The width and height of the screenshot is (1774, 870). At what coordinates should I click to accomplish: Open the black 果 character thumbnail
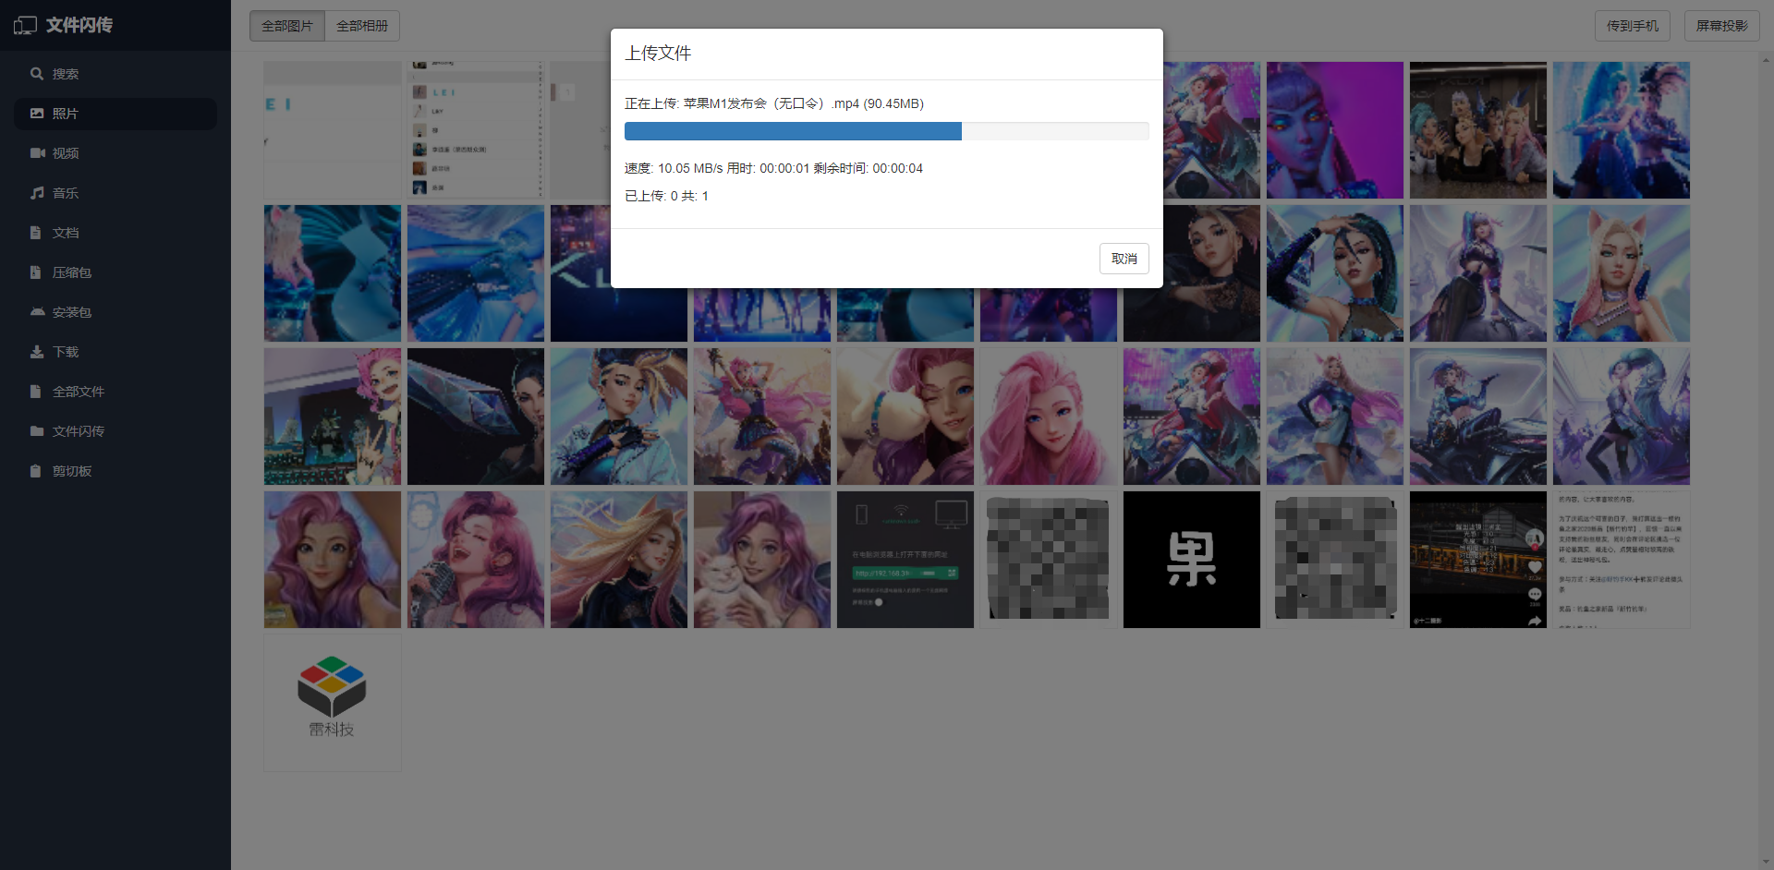[1192, 560]
